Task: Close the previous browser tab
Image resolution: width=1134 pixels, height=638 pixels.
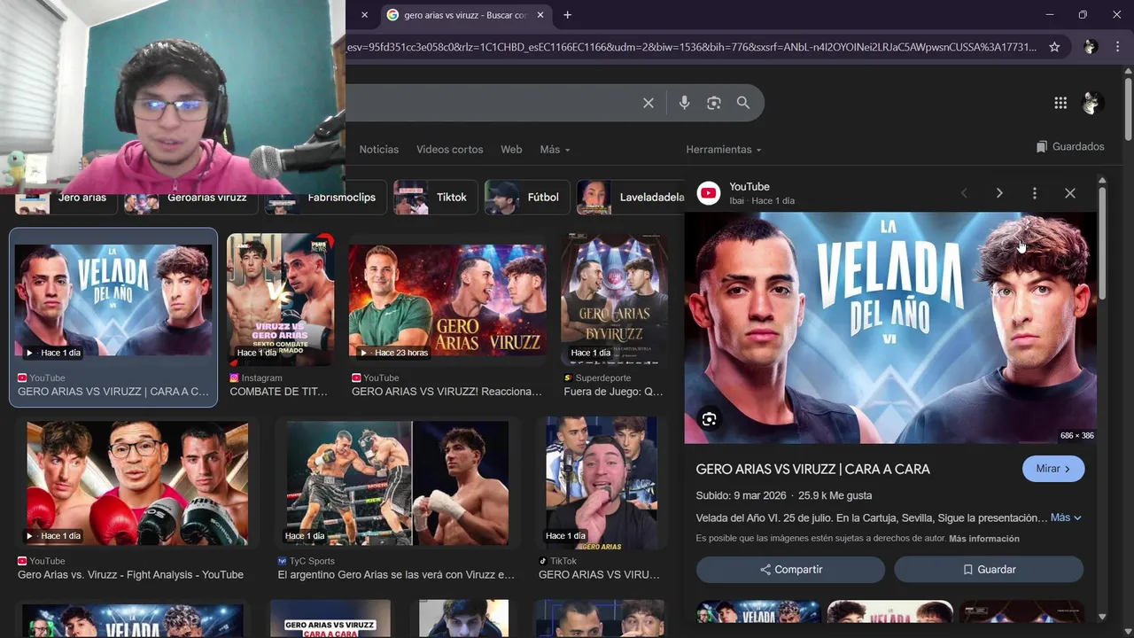Action: point(364,15)
